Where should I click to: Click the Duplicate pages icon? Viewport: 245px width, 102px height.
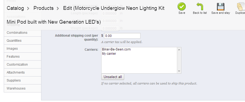tap(241, 7)
